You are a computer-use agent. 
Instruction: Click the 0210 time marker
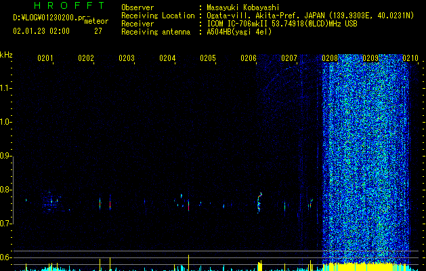click(x=410, y=58)
